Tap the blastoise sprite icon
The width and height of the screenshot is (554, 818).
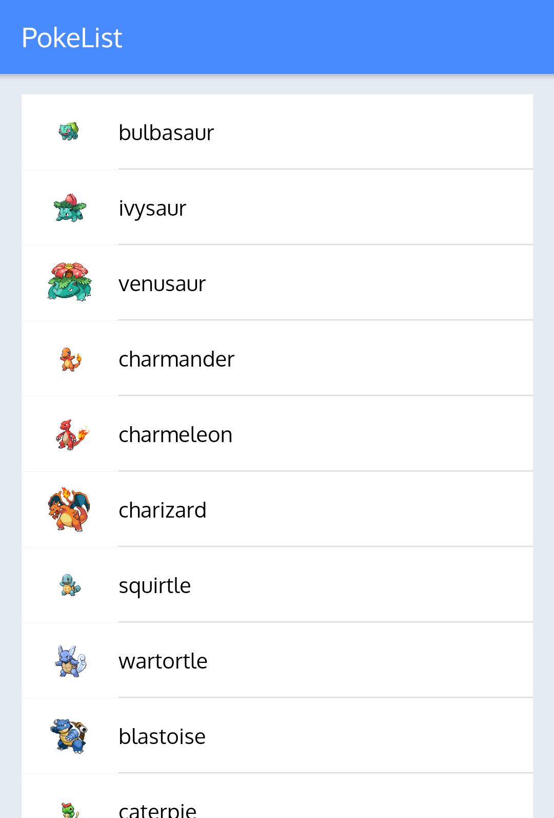pos(69,736)
